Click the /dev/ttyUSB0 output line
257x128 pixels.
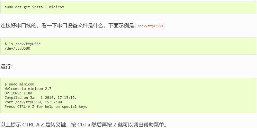tap(17, 48)
